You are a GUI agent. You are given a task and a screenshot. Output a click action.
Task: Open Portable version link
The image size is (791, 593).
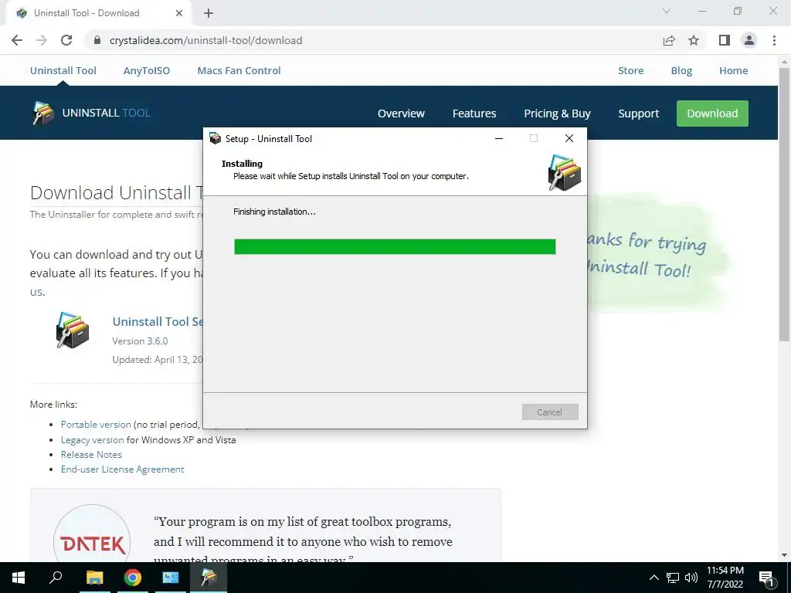(96, 425)
